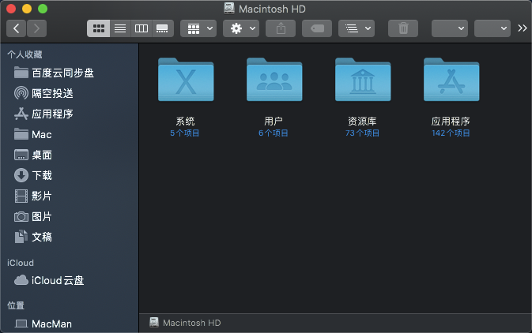Image resolution: width=532 pixels, height=333 pixels.
Task: Open 百度云同步盘 in the sidebar
Action: [70, 73]
